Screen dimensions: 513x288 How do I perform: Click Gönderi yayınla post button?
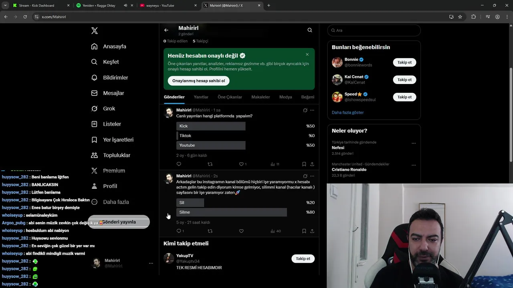(x=119, y=222)
